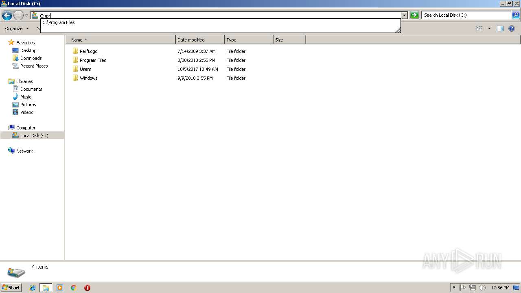Open the Start menu

point(11,288)
